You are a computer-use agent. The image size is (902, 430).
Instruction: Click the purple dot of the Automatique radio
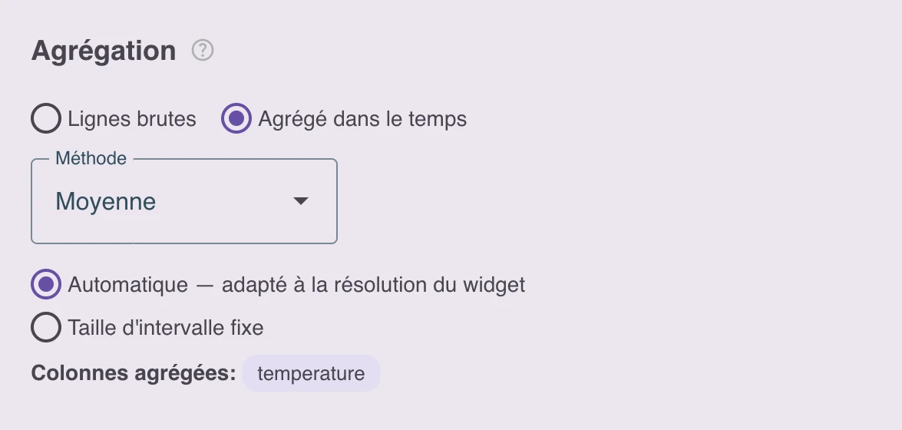[46, 284]
